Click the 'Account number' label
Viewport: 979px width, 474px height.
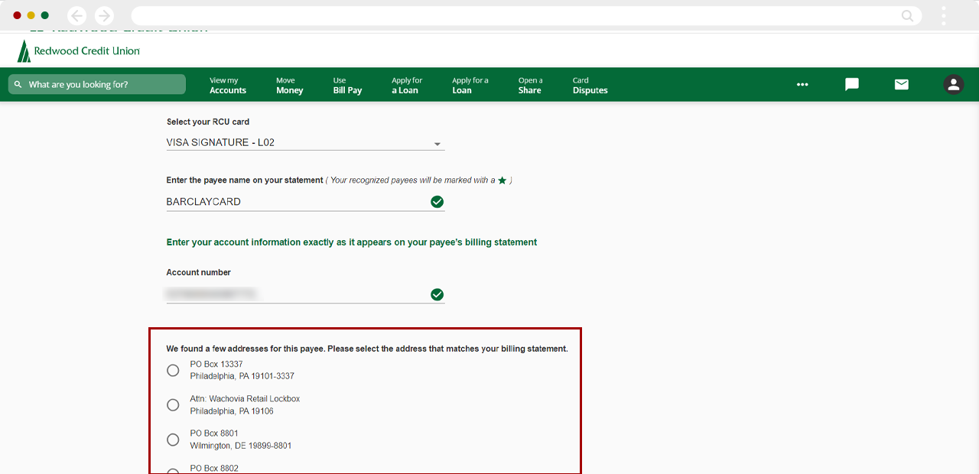[x=199, y=272]
